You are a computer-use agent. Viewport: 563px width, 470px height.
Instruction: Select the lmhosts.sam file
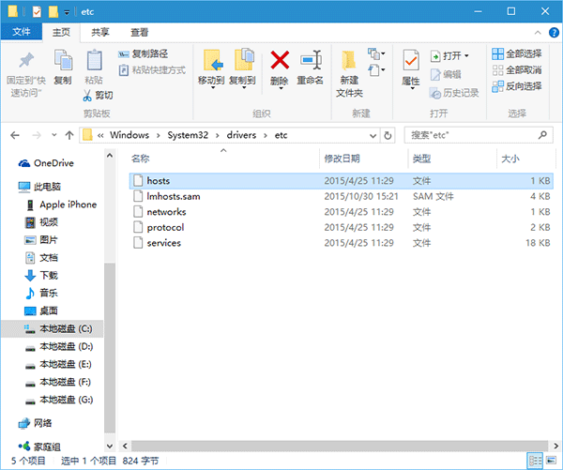[x=341, y=196]
